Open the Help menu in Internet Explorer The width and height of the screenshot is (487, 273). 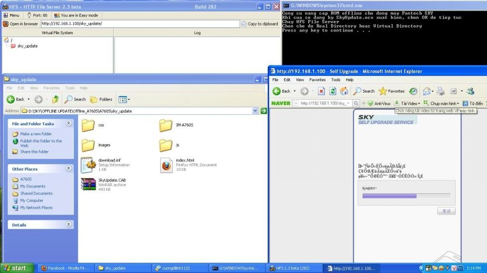click(x=350, y=80)
